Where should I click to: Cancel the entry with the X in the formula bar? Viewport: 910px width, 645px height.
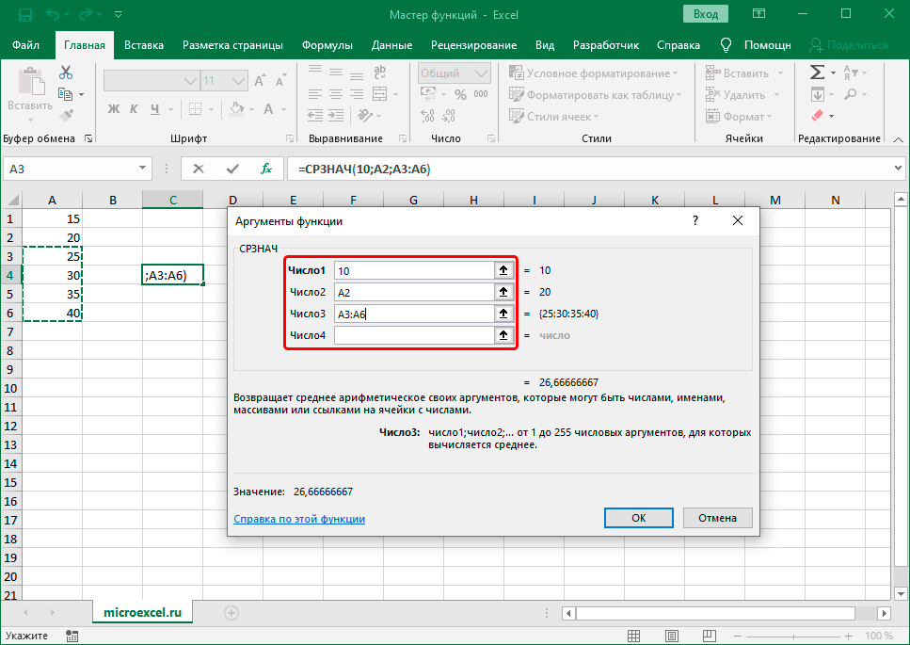point(199,169)
